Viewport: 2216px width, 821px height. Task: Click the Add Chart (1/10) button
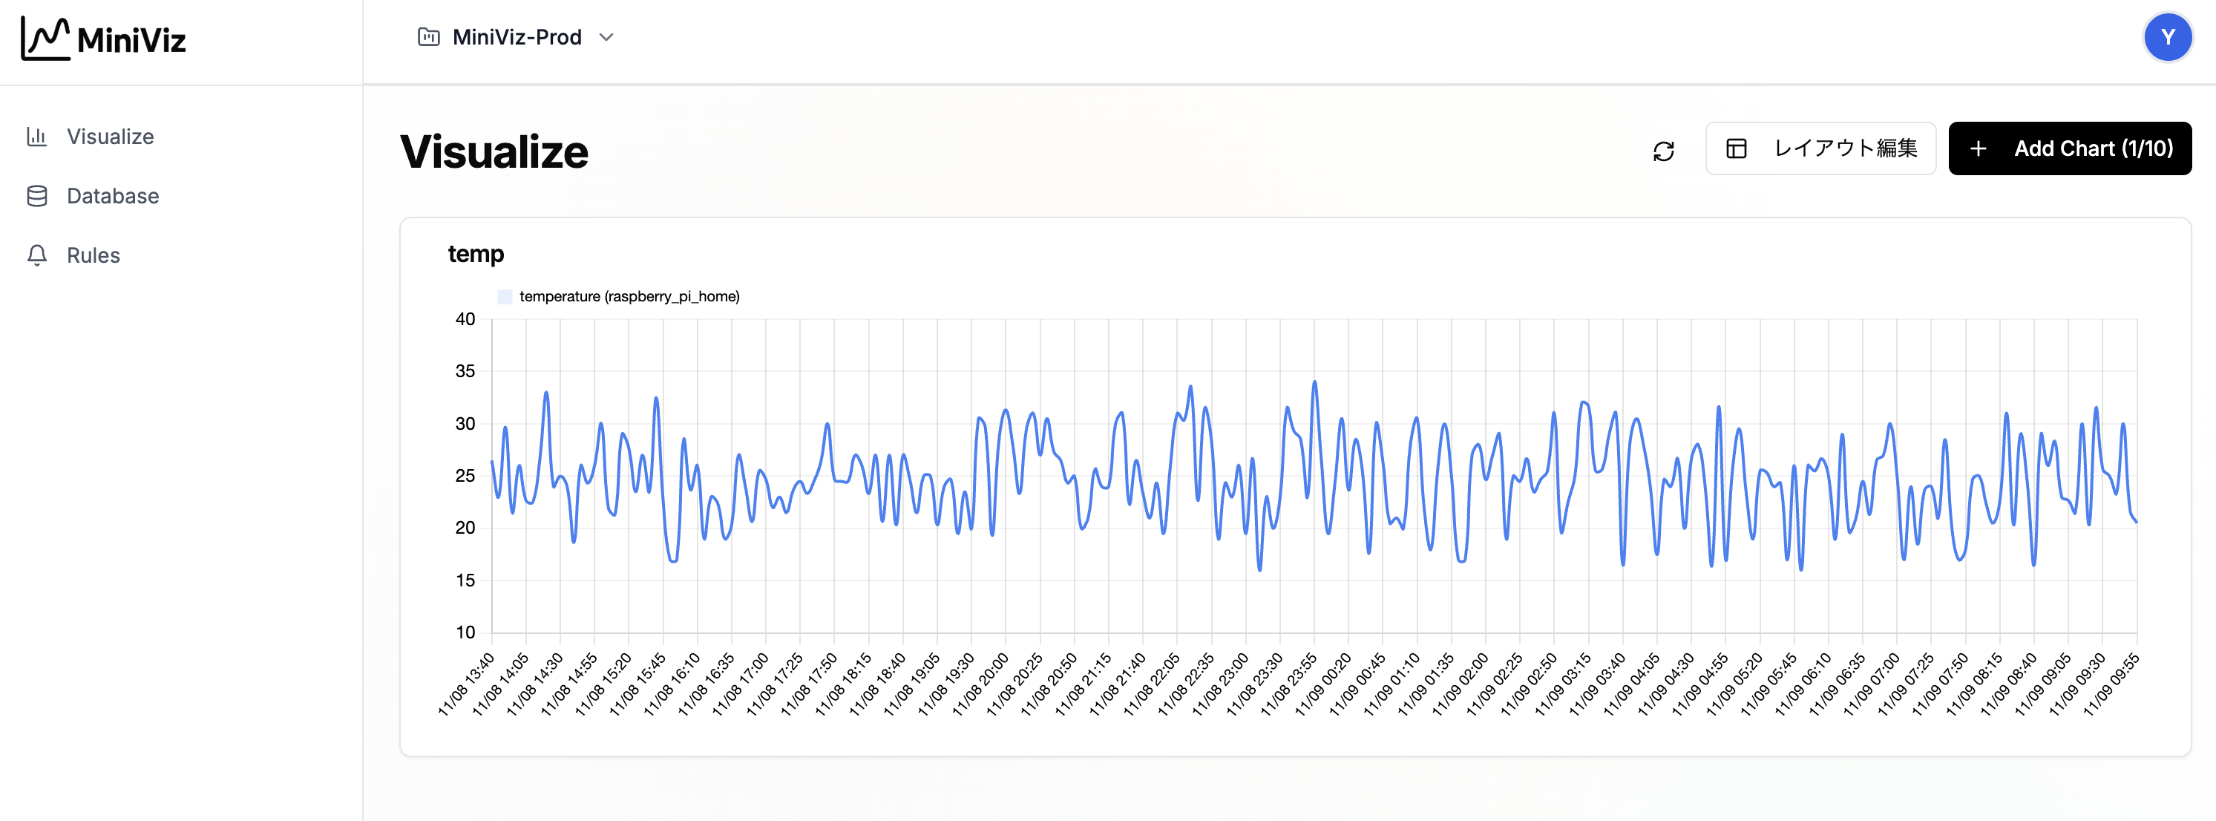pyautogui.click(x=2070, y=148)
